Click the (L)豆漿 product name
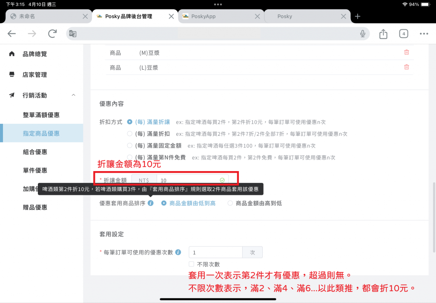 [x=149, y=68]
